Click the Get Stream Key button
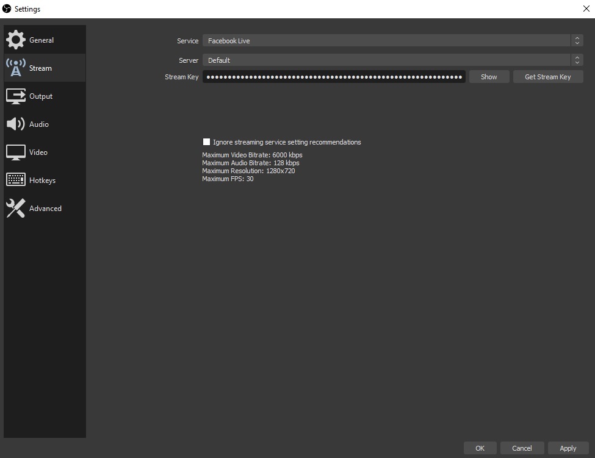Image resolution: width=595 pixels, height=458 pixels. 548,76
